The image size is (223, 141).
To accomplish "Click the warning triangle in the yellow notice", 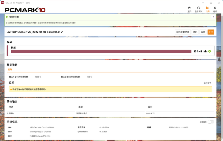I will coord(11,89).
